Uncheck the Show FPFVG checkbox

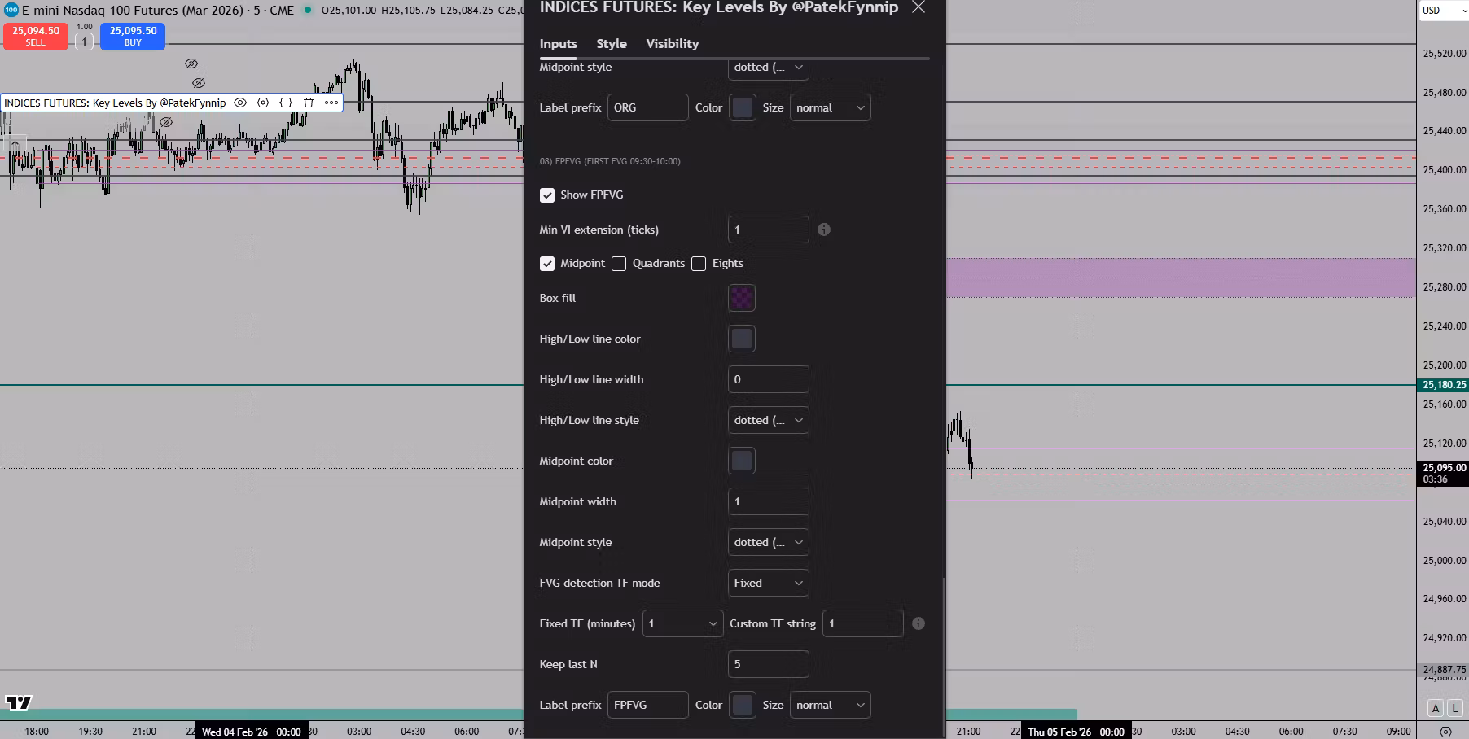click(547, 195)
